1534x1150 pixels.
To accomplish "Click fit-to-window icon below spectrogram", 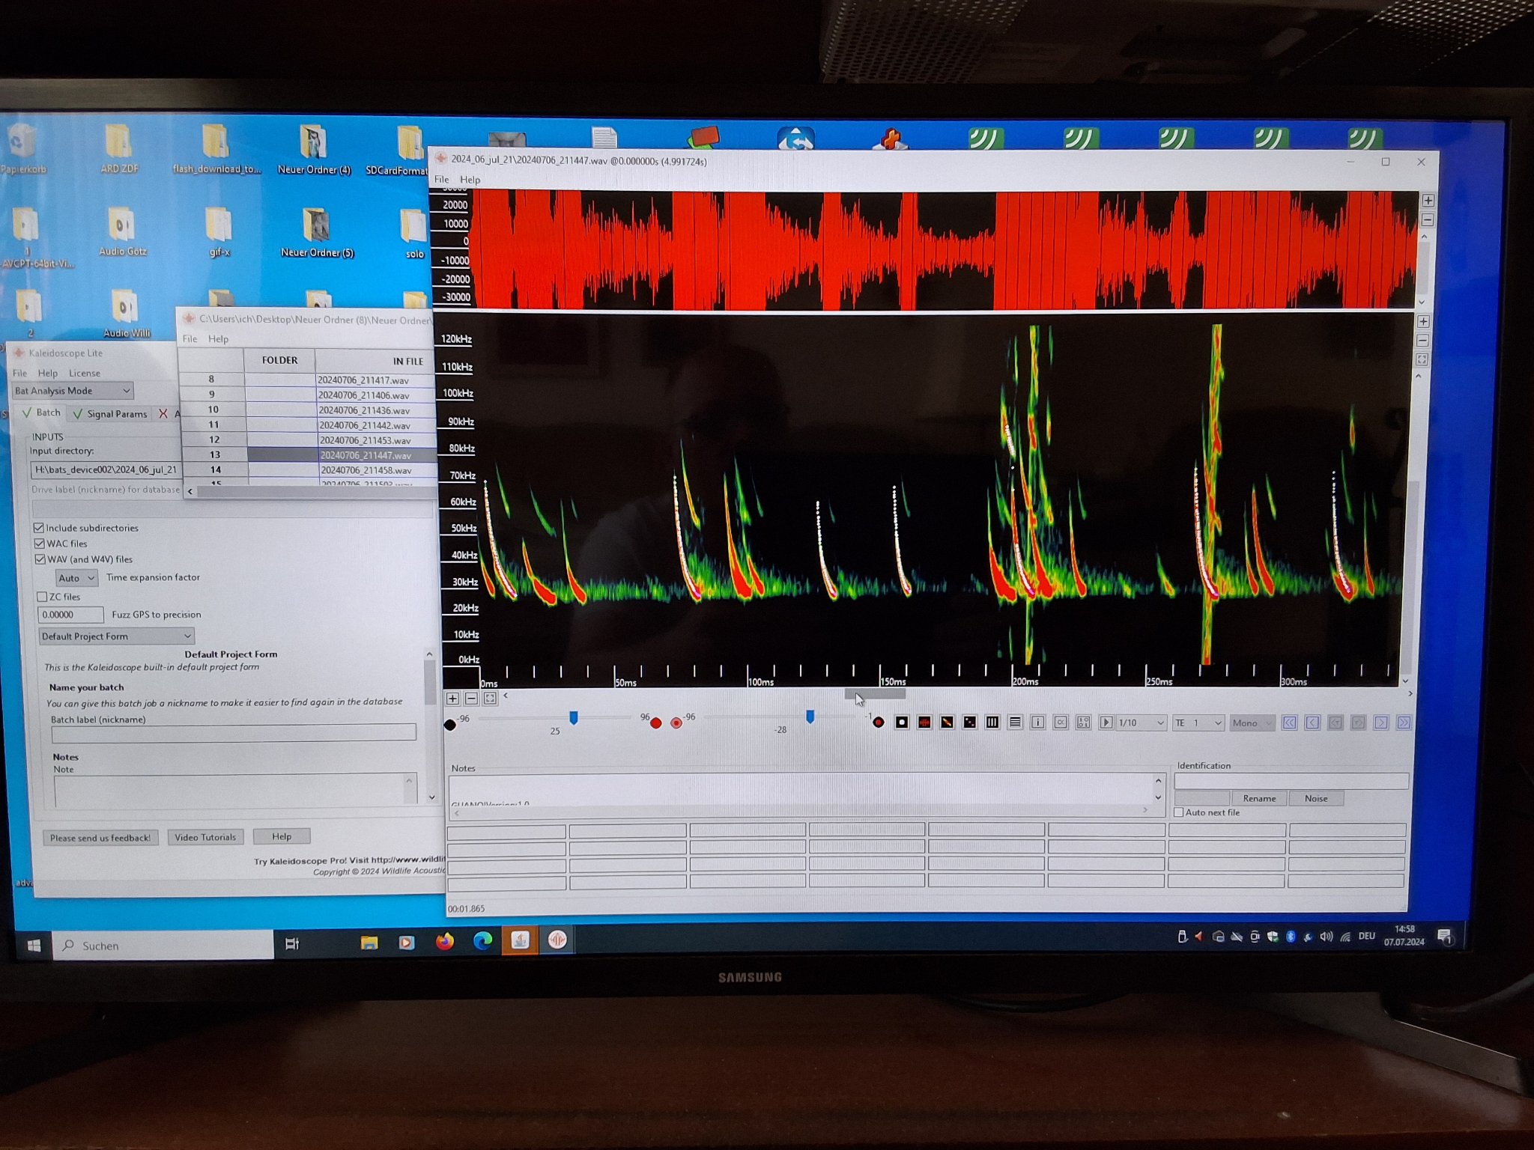I will click(x=490, y=699).
